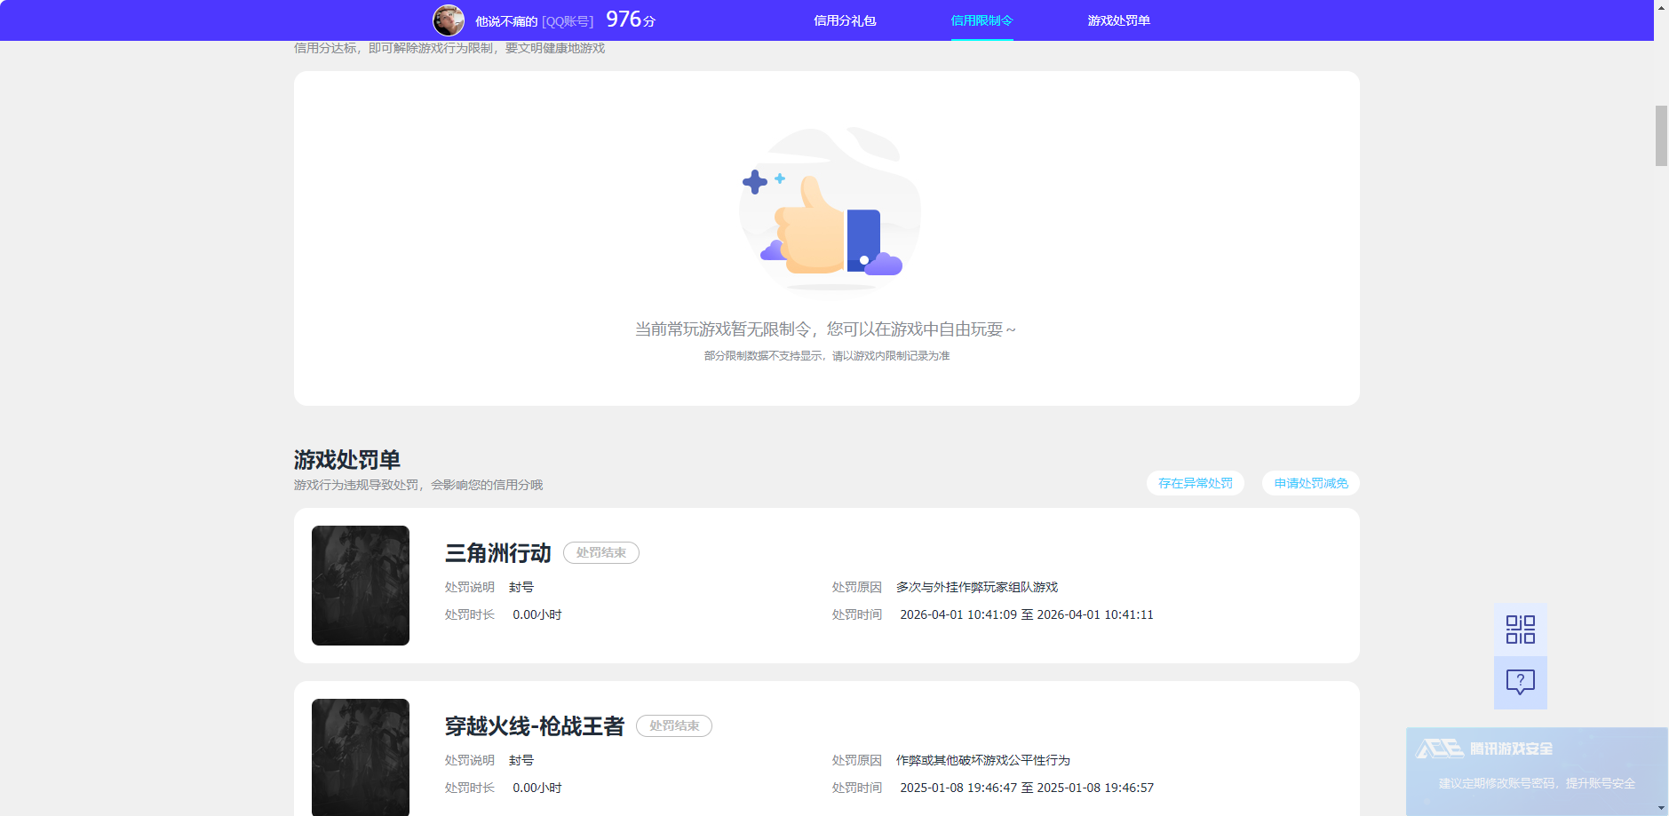Click the [QQ账号] label
The width and height of the screenshot is (1669, 816).
tap(568, 21)
